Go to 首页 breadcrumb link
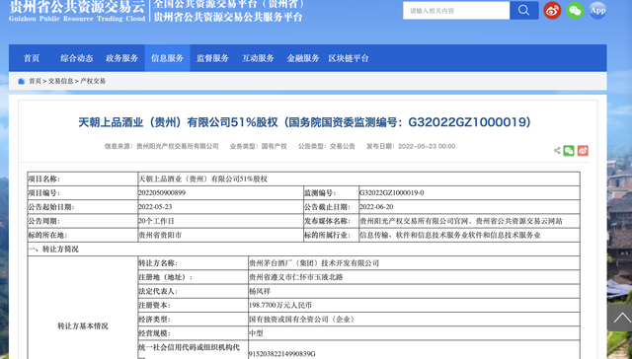The width and height of the screenshot is (632, 359). point(35,81)
